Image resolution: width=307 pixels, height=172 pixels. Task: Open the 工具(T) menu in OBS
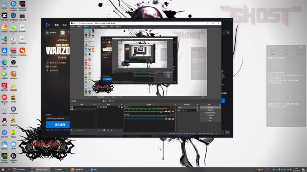pos(112,26)
